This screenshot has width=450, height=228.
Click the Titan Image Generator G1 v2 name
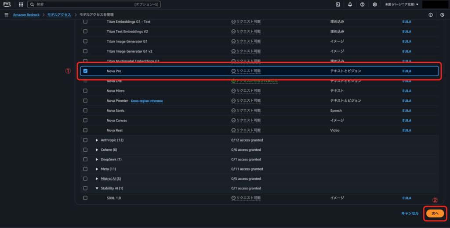[x=130, y=51]
